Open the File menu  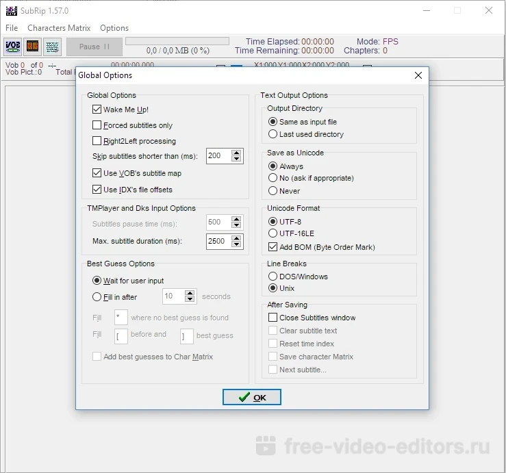coord(12,28)
